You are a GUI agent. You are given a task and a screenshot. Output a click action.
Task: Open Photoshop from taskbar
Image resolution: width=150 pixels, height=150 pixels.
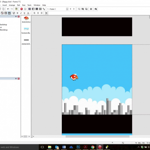pyautogui.click(x=78, y=147)
